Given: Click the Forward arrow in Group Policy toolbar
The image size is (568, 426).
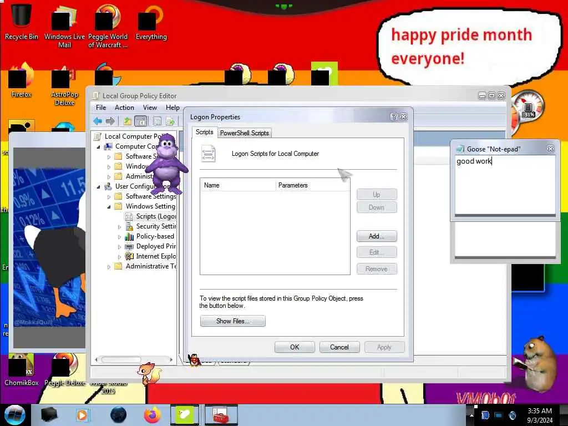Looking at the screenshot, I should click(110, 121).
